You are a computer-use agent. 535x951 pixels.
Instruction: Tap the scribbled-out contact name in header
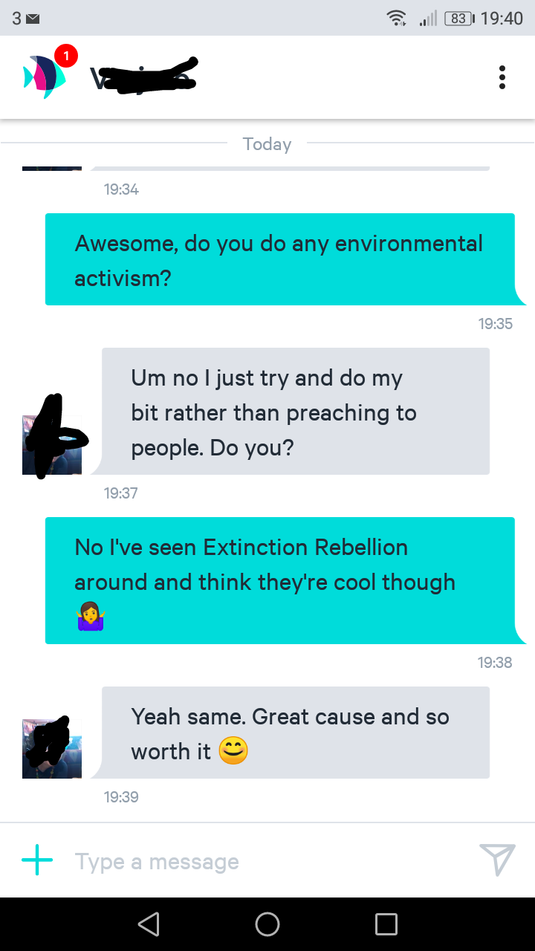(x=145, y=76)
